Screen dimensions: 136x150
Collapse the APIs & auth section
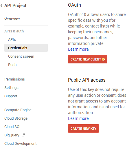tap(14, 31)
